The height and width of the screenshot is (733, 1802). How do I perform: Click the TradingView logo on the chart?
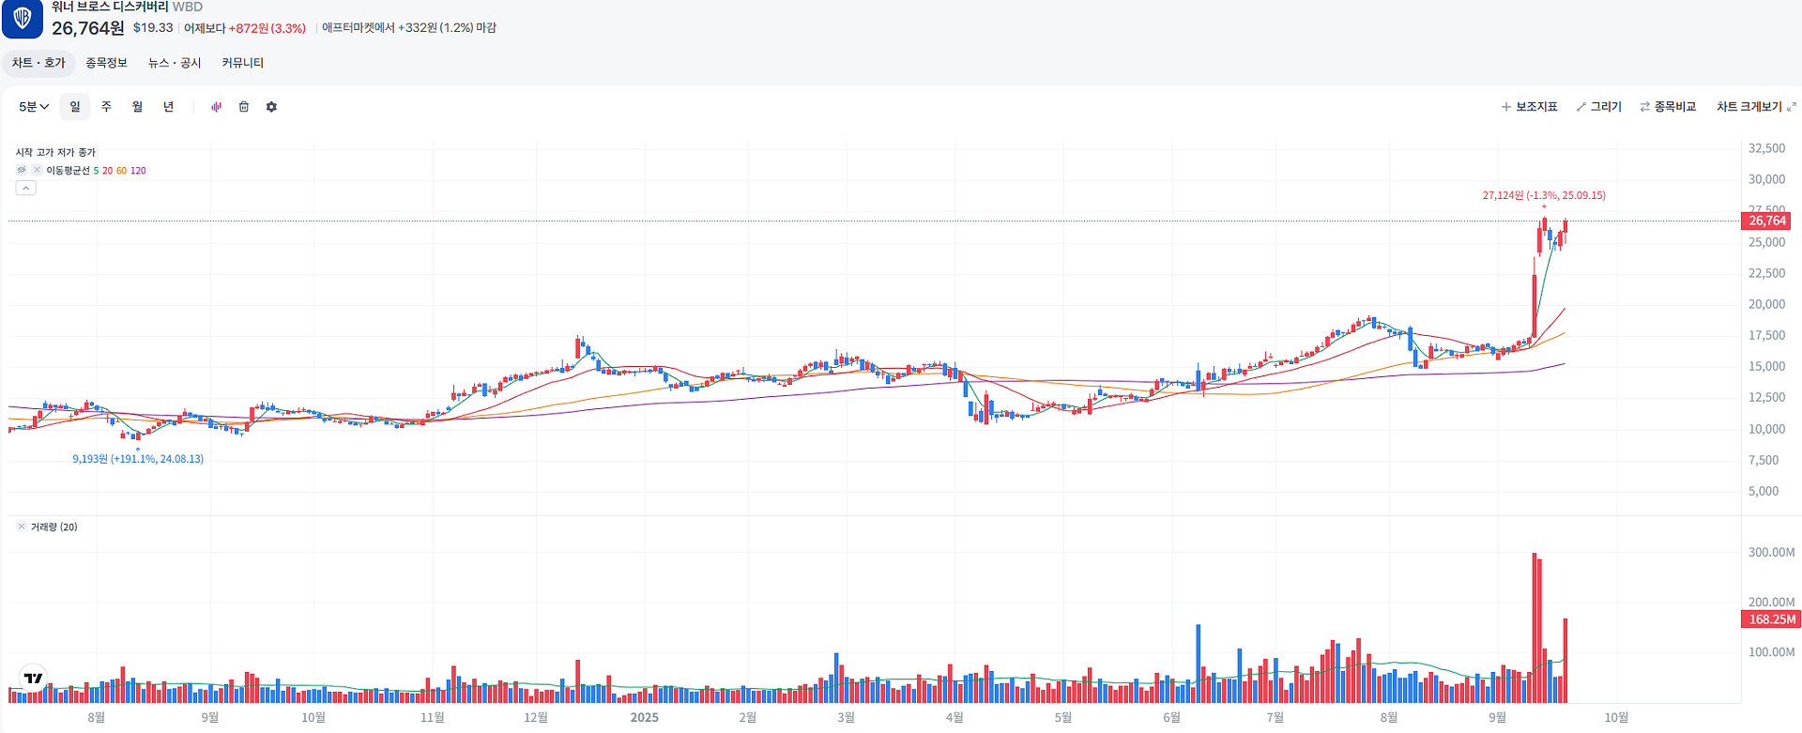(x=34, y=678)
